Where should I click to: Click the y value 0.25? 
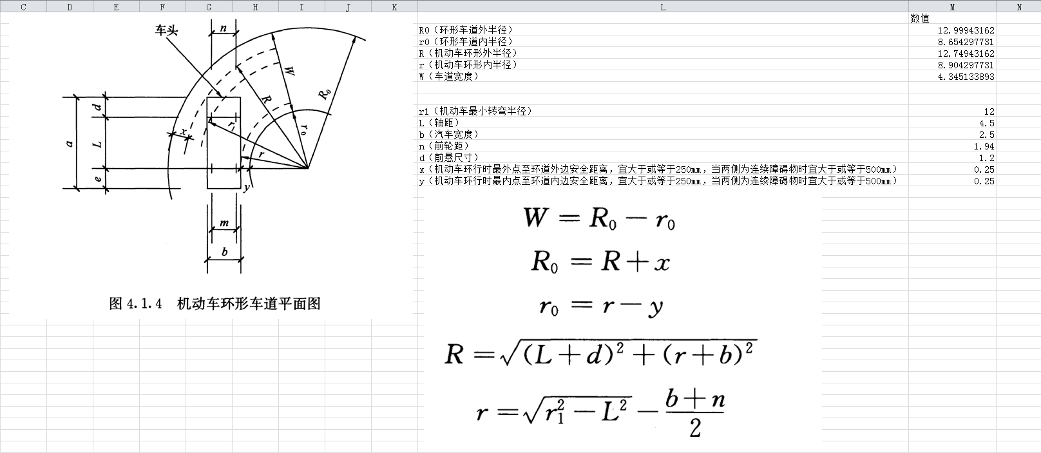[952, 181]
